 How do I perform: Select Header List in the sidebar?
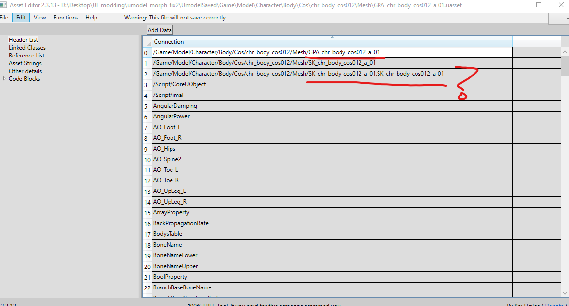[x=23, y=40]
